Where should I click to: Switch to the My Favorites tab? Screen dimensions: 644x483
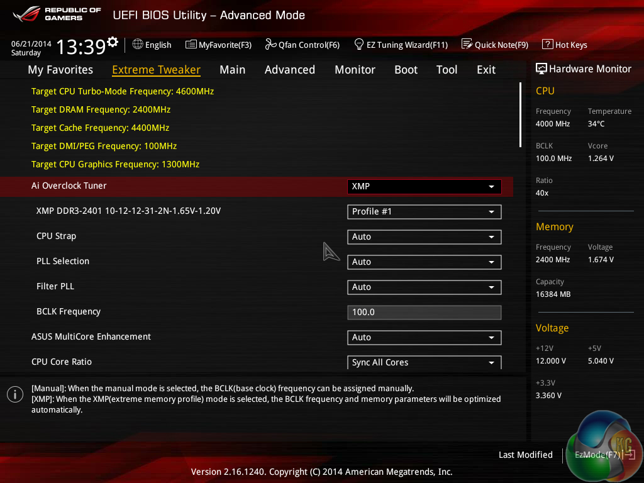(60, 70)
